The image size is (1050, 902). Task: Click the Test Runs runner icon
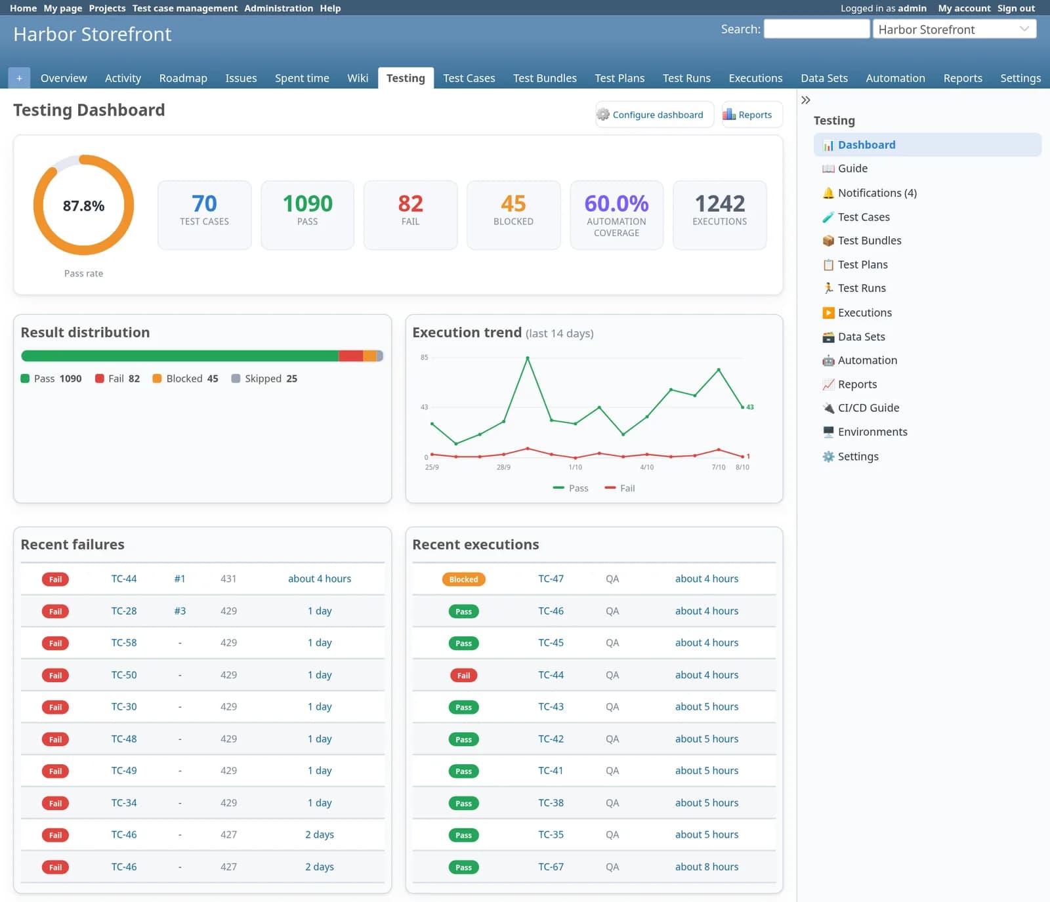[x=828, y=288]
